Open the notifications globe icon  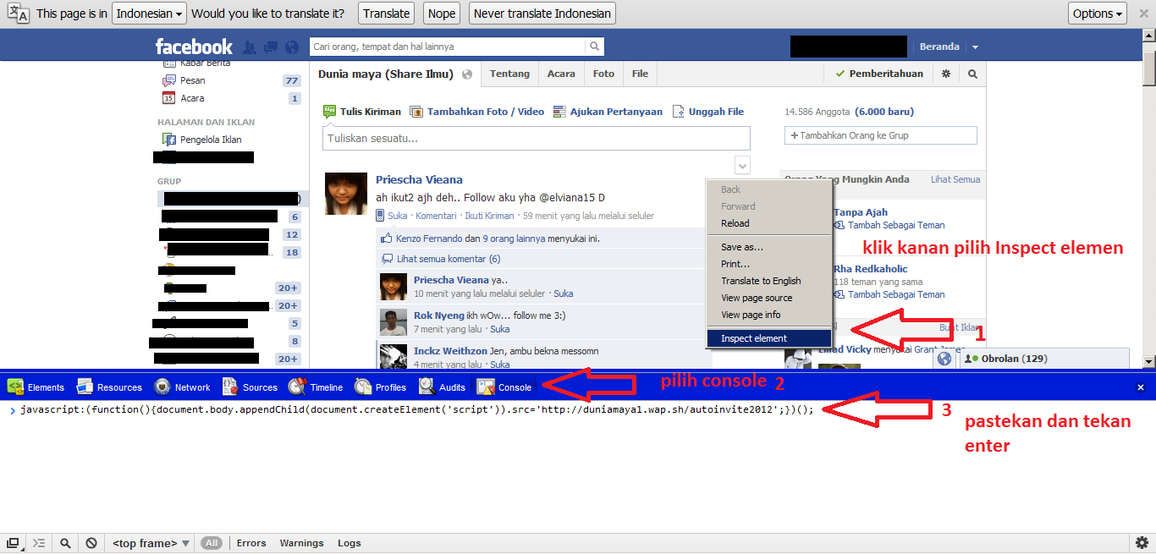[x=293, y=47]
